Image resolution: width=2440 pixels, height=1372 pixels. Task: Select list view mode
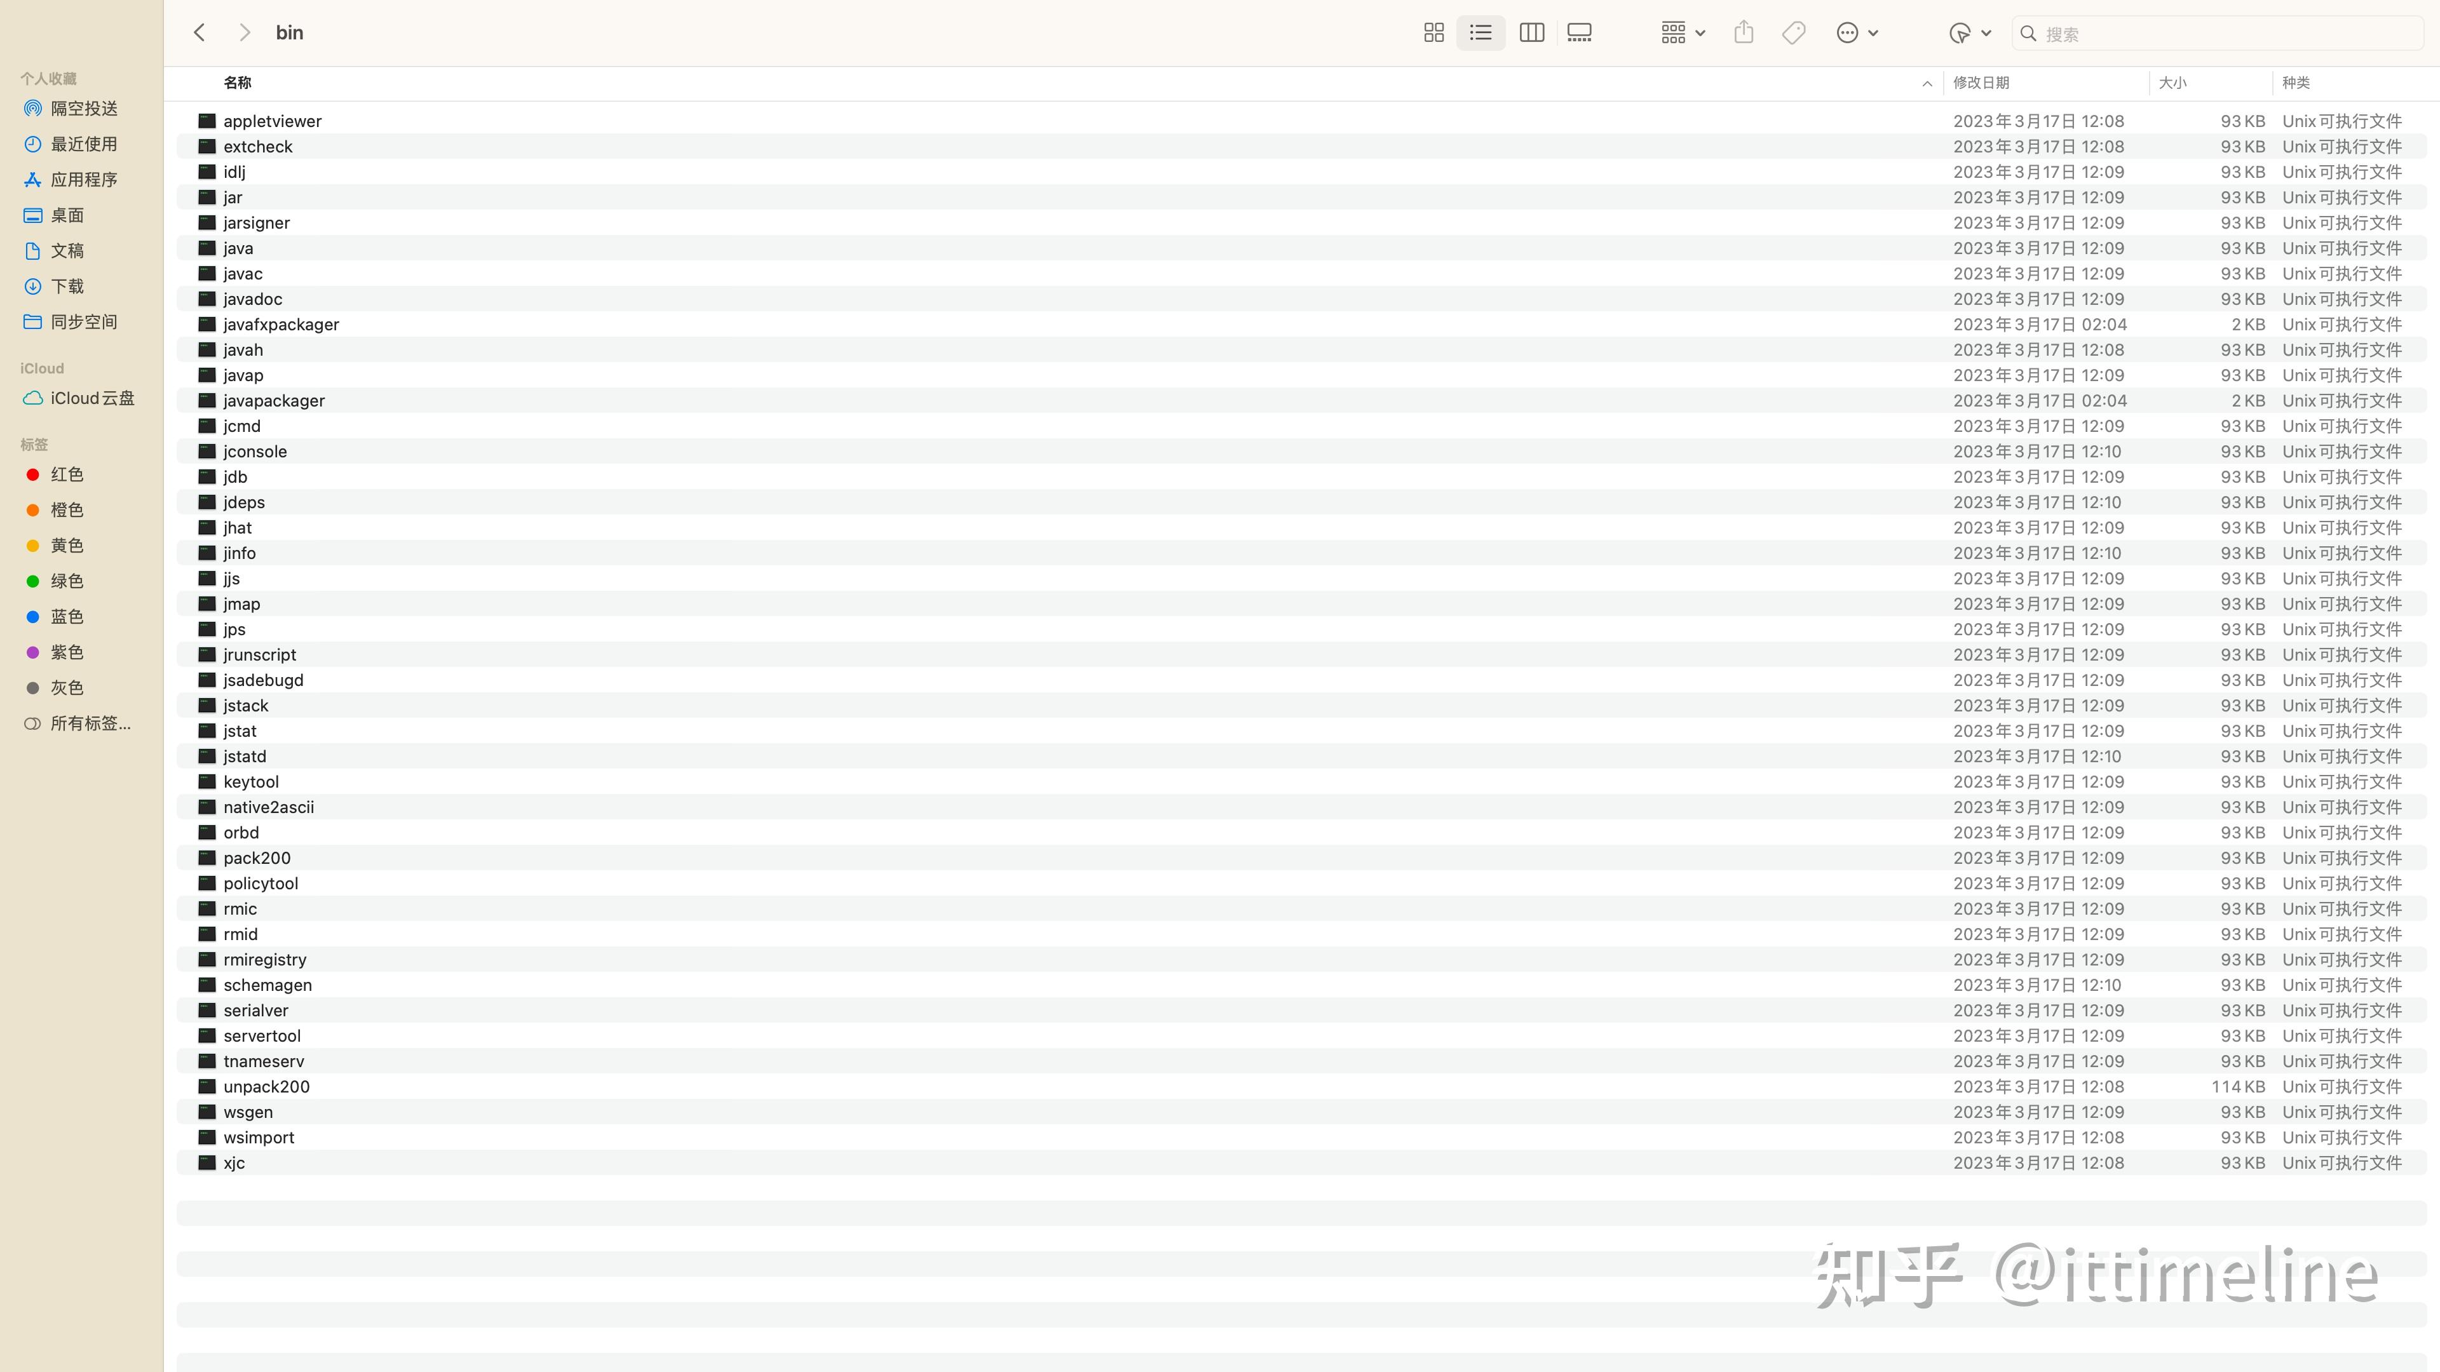(1481, 33)
